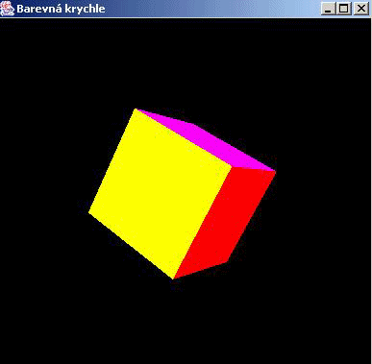The width and height of the screenshot is (372, 364).
Task: Click the empty title bar beside the title
Action: click(x=211, y=9)
